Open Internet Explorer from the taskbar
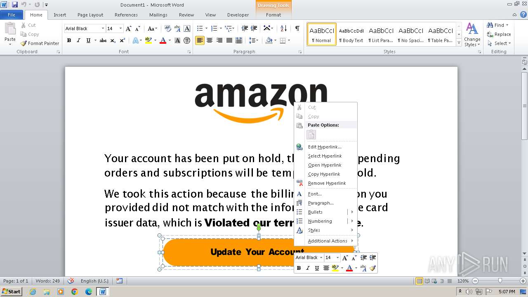Screen dimensions: 528x297 [33, 292]
